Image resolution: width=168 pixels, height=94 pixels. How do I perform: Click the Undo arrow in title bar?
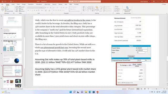(x=5, y=2)
